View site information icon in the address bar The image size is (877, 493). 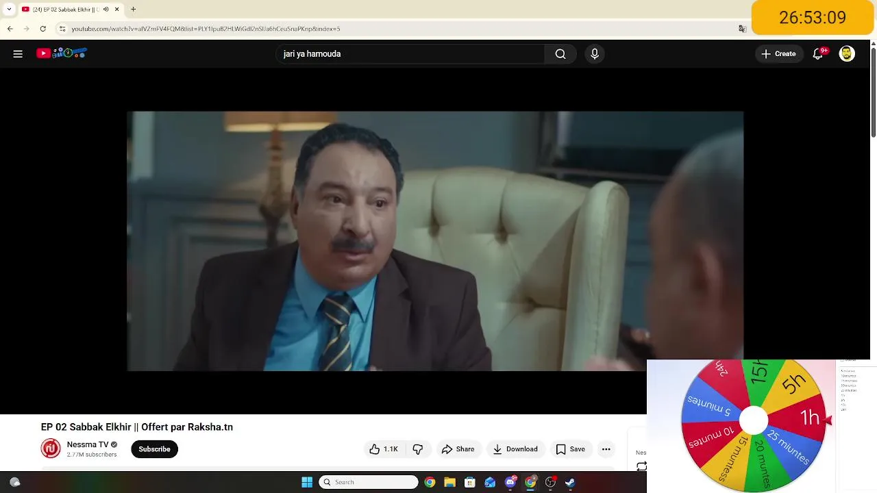click(62, 29)
